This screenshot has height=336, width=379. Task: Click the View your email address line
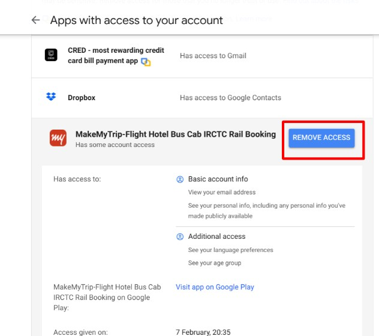click(x=222, y=193)
